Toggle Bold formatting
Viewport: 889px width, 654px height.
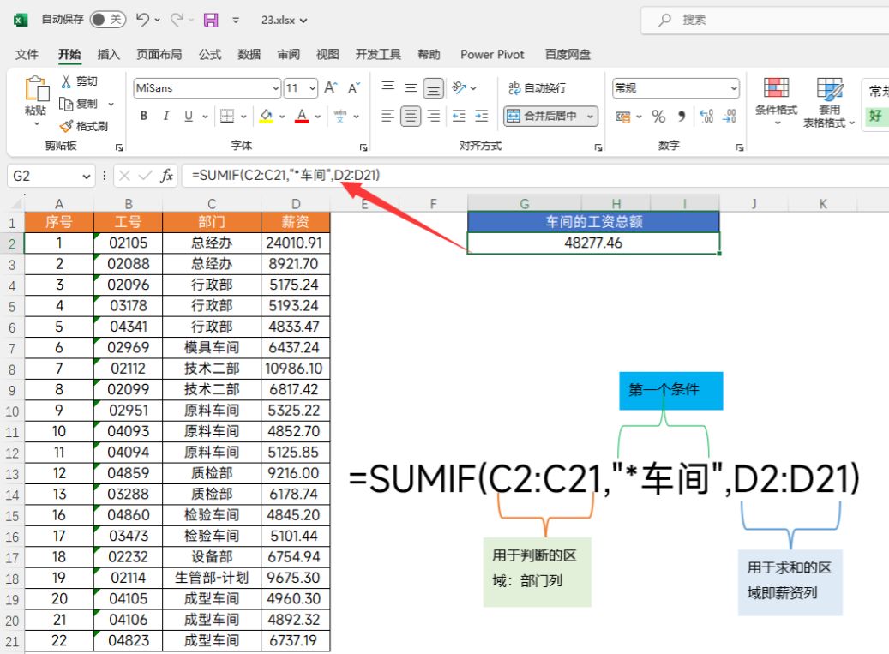click(x=144, y=117)
